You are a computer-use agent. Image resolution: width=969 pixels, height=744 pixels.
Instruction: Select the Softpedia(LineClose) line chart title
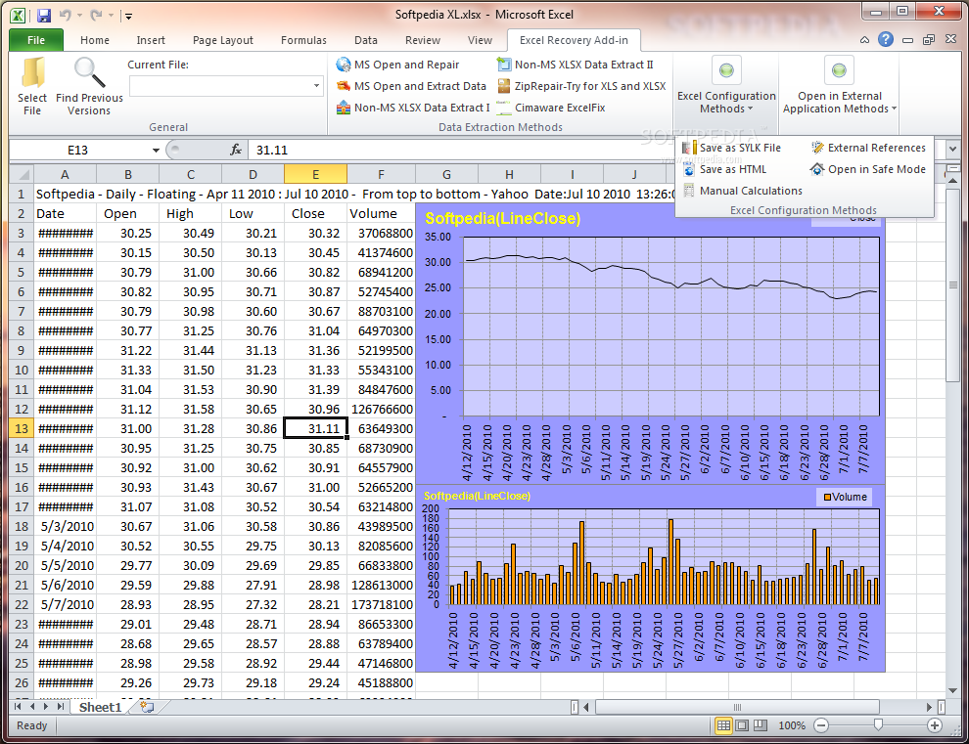(x=502, y=219)
